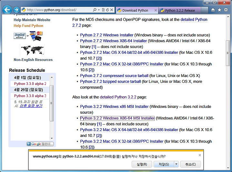The height and width of the screenshot is (172, 232).
Task: Click the Release Schedule heading
Action: tap(27, 70)
